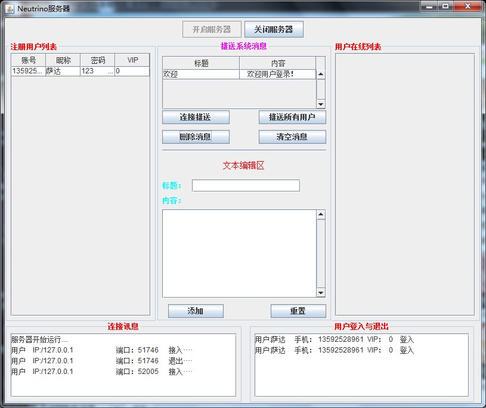Click the 删除消息 button
486x408 pixels.
[196, 137]
